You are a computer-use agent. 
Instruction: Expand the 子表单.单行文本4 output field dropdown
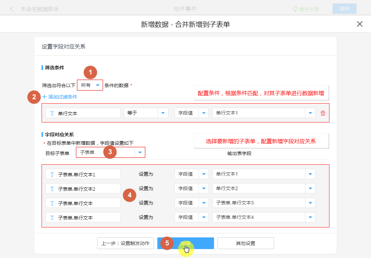click(x=310, y=217)
